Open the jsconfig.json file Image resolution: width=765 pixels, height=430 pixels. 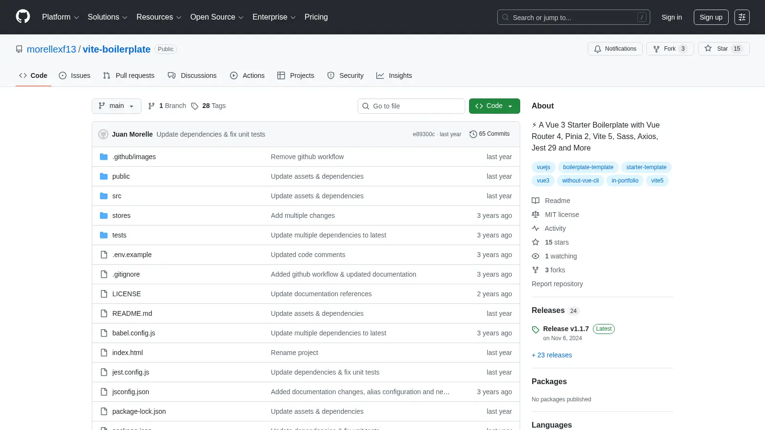pos(131,392)
